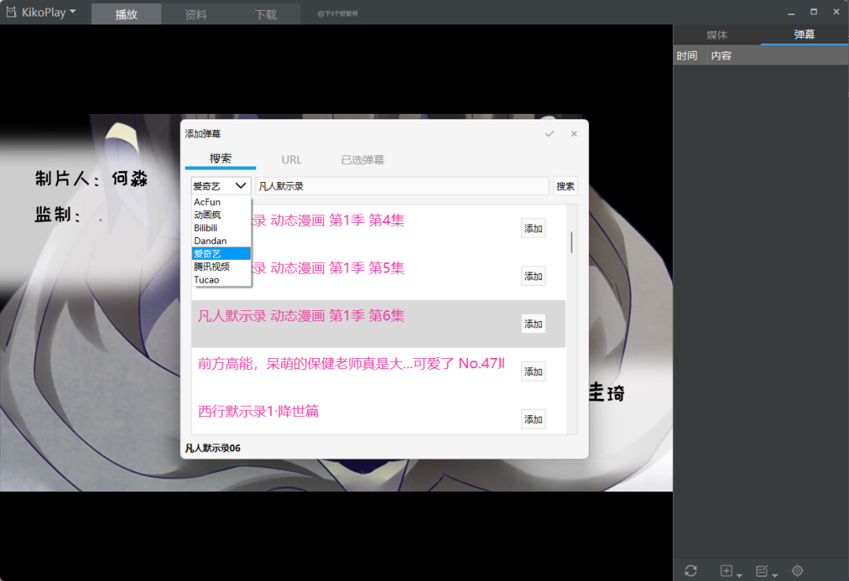Select the 搜索 tab in the dialog
Image resolution: width=849 pixels, height=581 pixels.
220,159
